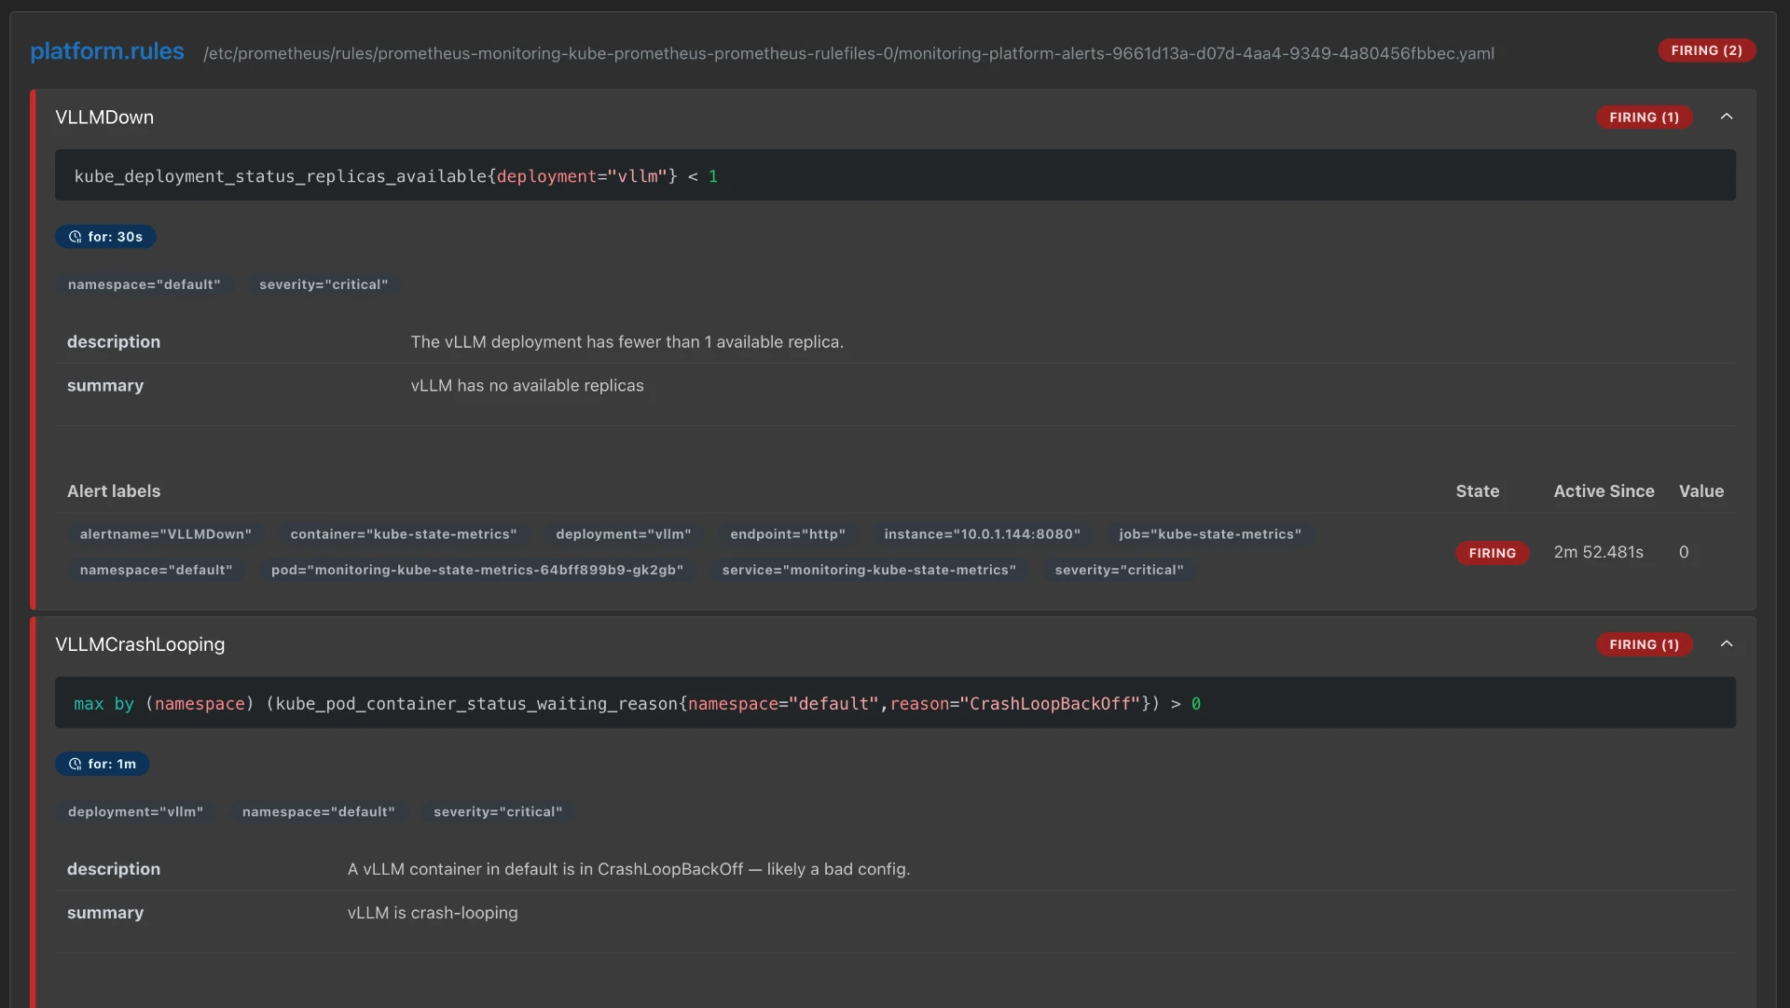Image resolution: width=1790 pixels, height=1008 pixels.
Task: Select the VLLMCrashLooping rule name
Action: [140, 644]
